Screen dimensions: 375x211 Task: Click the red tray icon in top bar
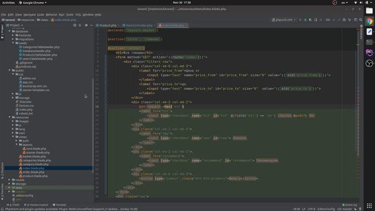pos(335,2)
